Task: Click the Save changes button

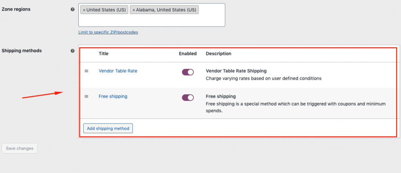Action: pos(20,148)
